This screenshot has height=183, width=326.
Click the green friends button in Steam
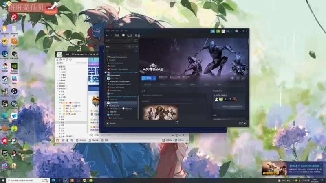218,31
